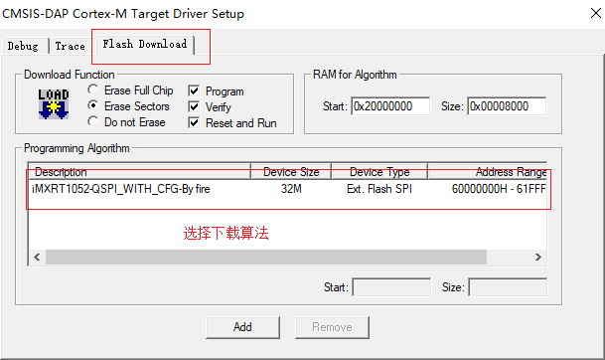Screen dimensions: 605x360
Task: Click the LOAD download icon
Action: coord(54,103)
